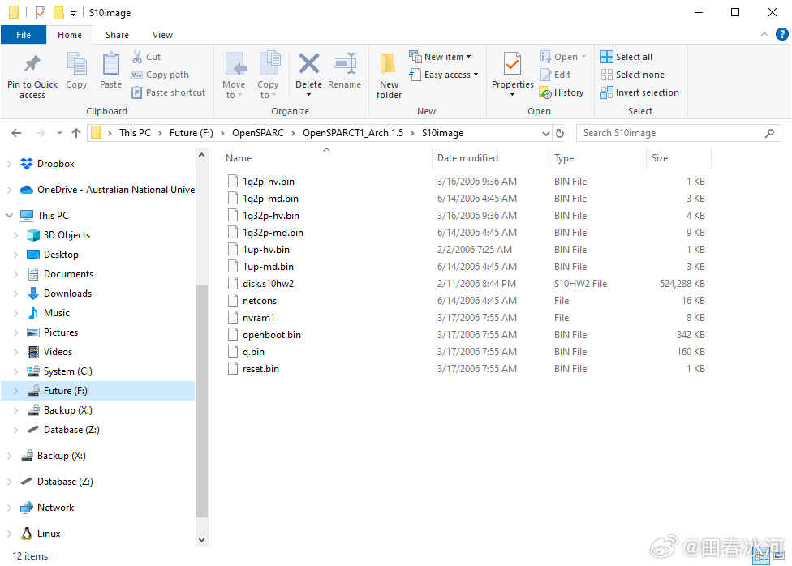Image resolution: width=792 pixels, height=566 pixels.
Task: Click Paste shortcut in the ribbon
Action: [x=169, y=92]
